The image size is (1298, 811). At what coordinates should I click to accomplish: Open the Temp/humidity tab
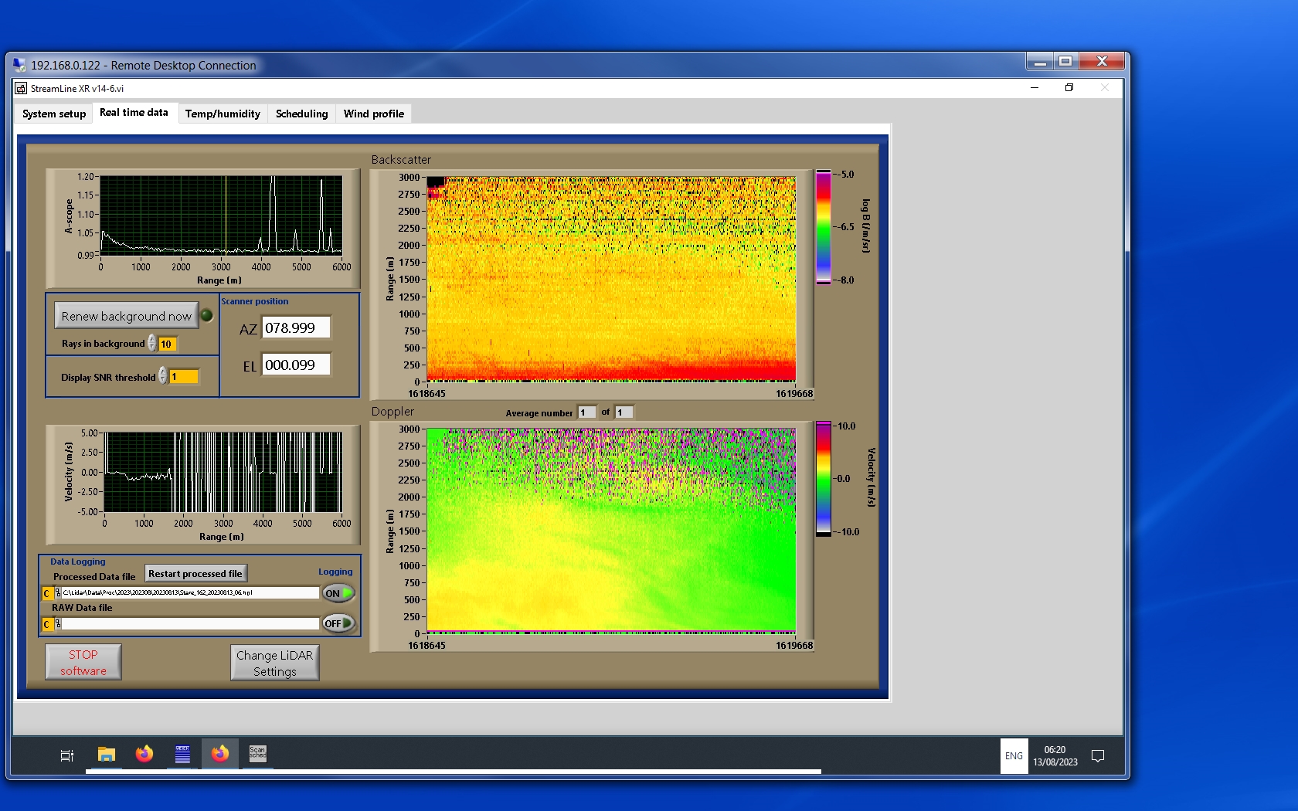pyautogui.click(x=223, y=114)
